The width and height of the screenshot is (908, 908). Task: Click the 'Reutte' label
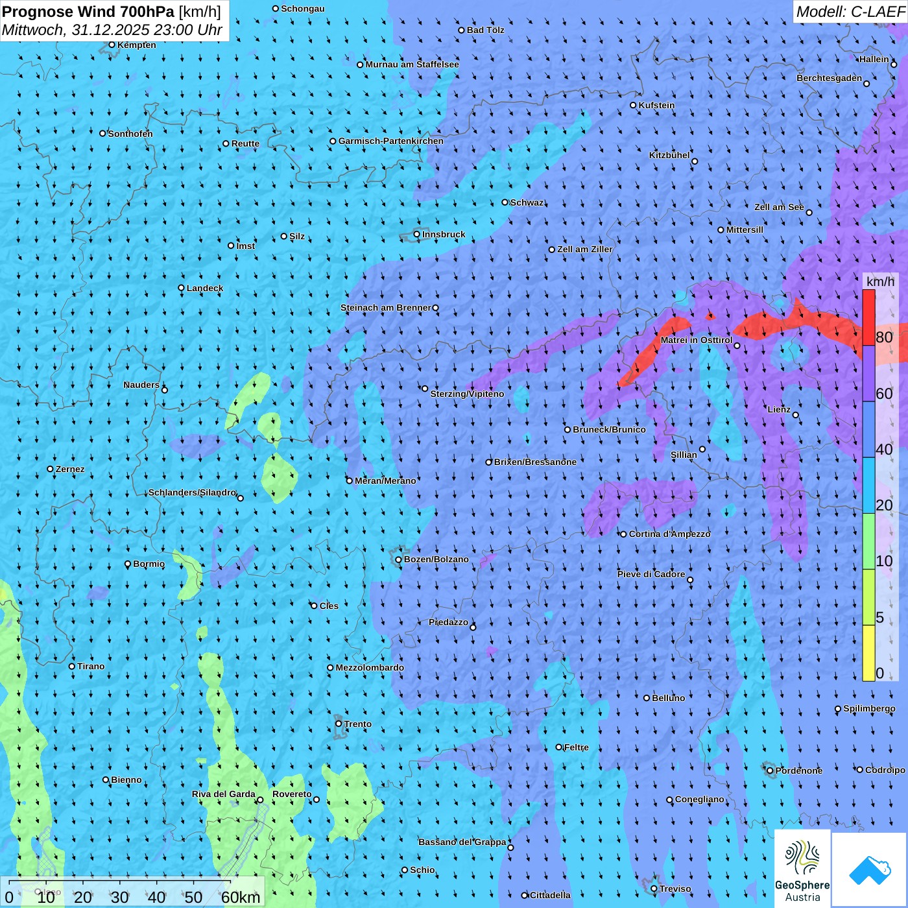tap(246, 143)
